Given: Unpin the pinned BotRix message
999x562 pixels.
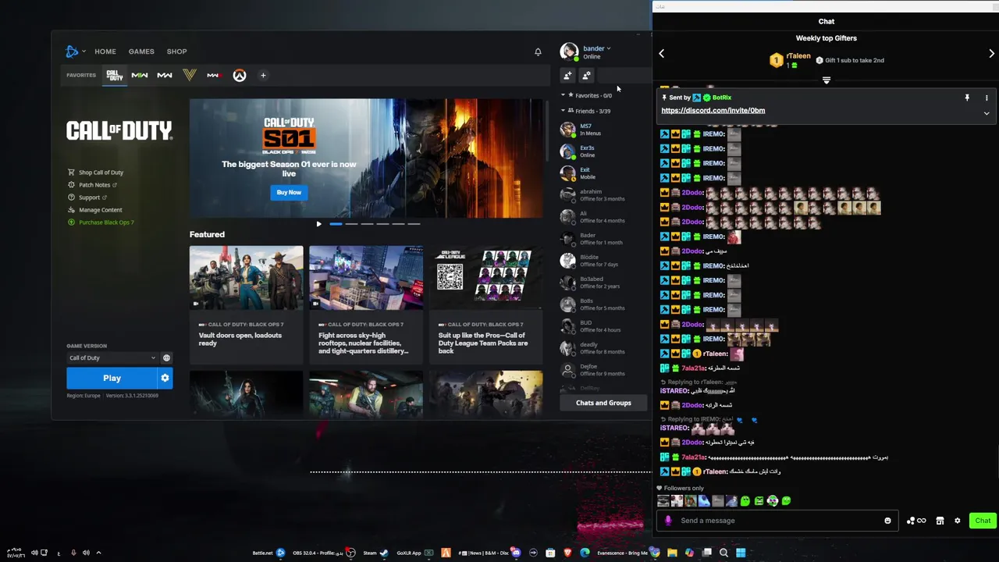Looking at the screenshot, I should click(x=967, y=98).
